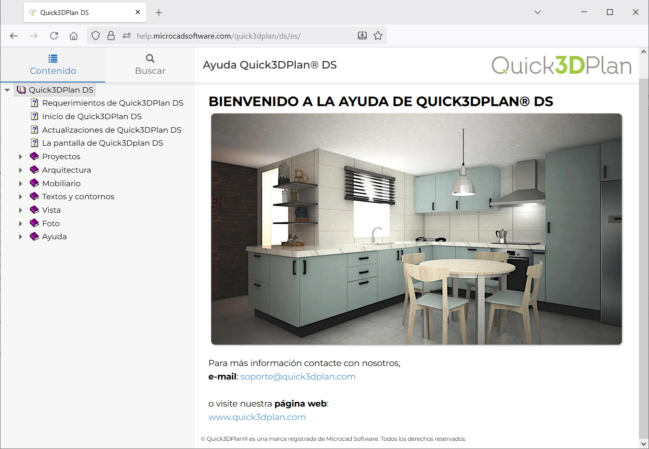Click the install app icon in address bar
Image resolution: width=649 pixels, height=449 pixels.
(x=362, y=36)
